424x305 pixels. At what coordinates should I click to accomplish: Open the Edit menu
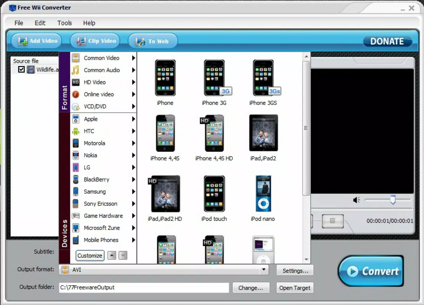click(x=40, y=23)
